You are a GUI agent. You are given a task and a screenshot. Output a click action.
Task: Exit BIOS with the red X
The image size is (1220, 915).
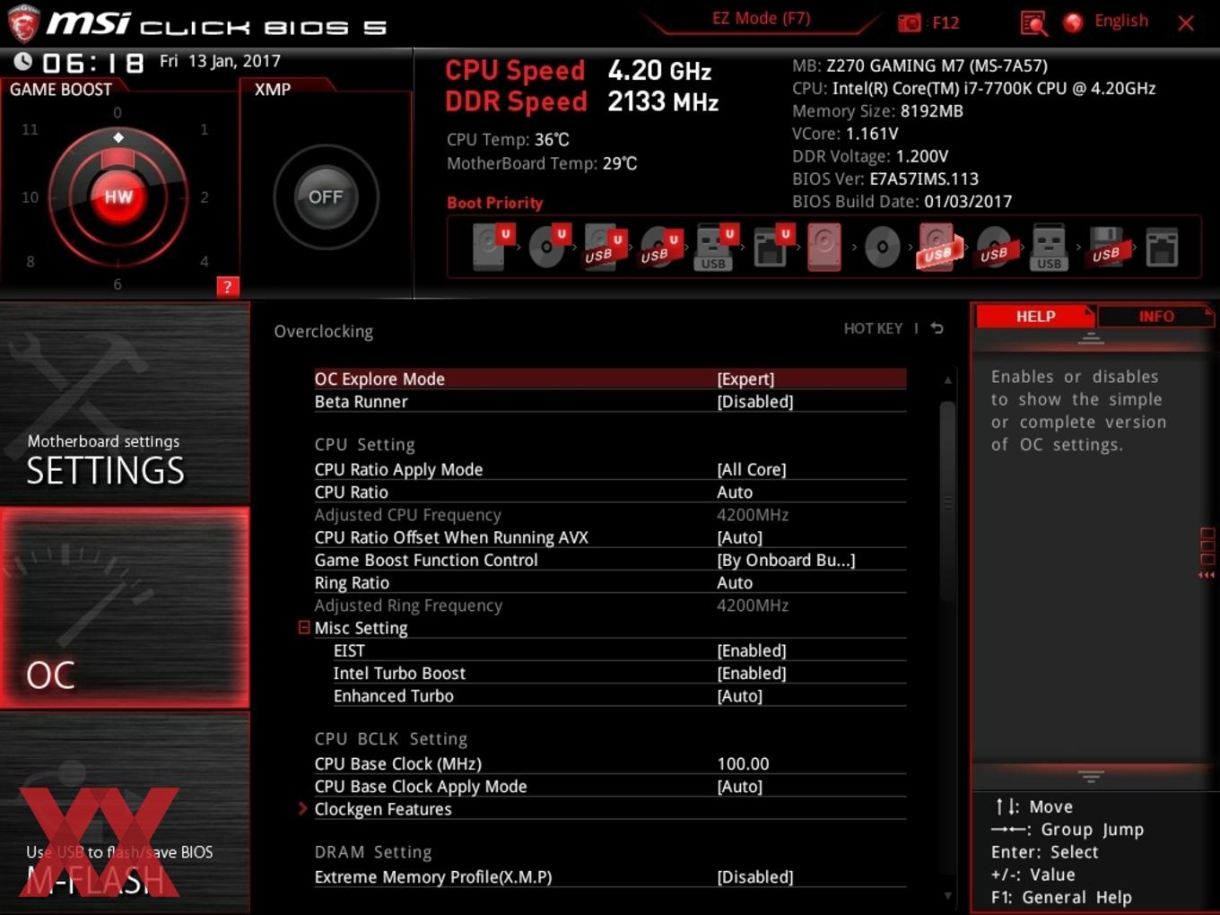click(1186, 23)
